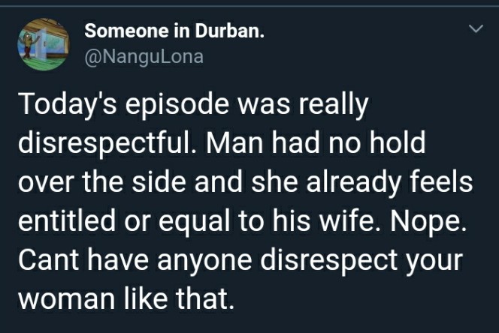Select the word 'Cant' starting the last sentence
499x333 pixels.
coord(50,259)
